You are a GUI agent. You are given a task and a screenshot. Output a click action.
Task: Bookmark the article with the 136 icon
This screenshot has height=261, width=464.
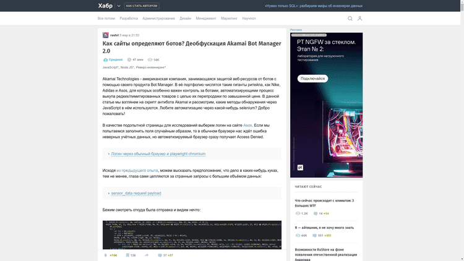(x=127, y=255)
